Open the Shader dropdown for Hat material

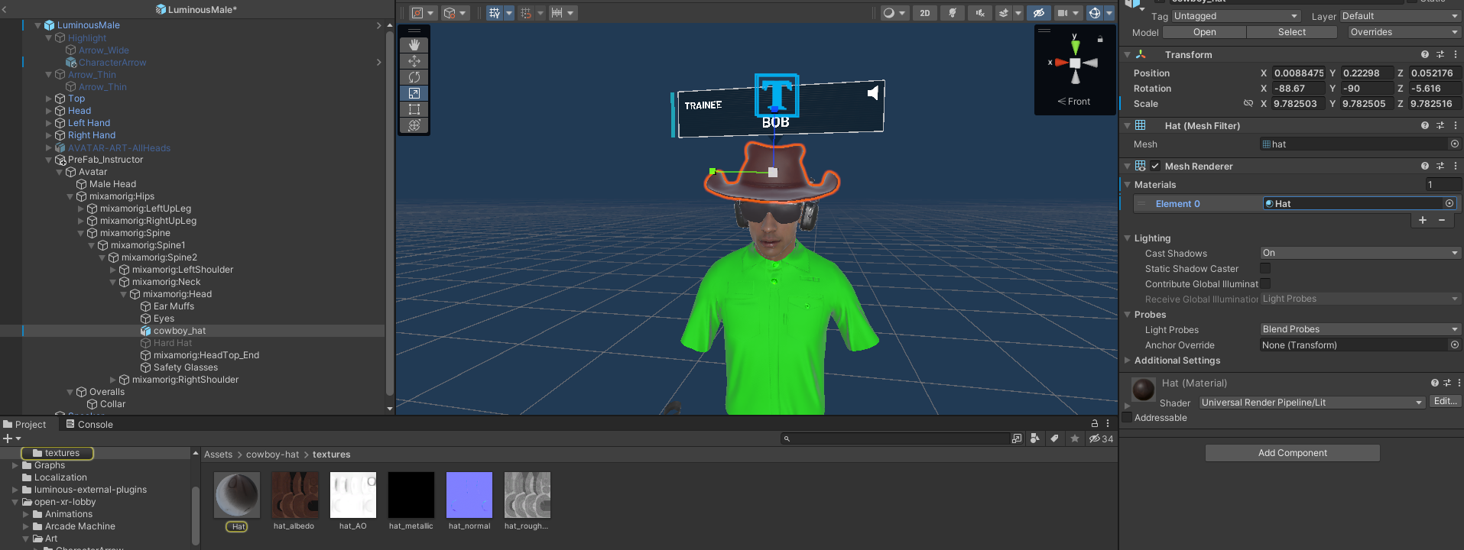pyautogui.click(x=1311, y=403)
